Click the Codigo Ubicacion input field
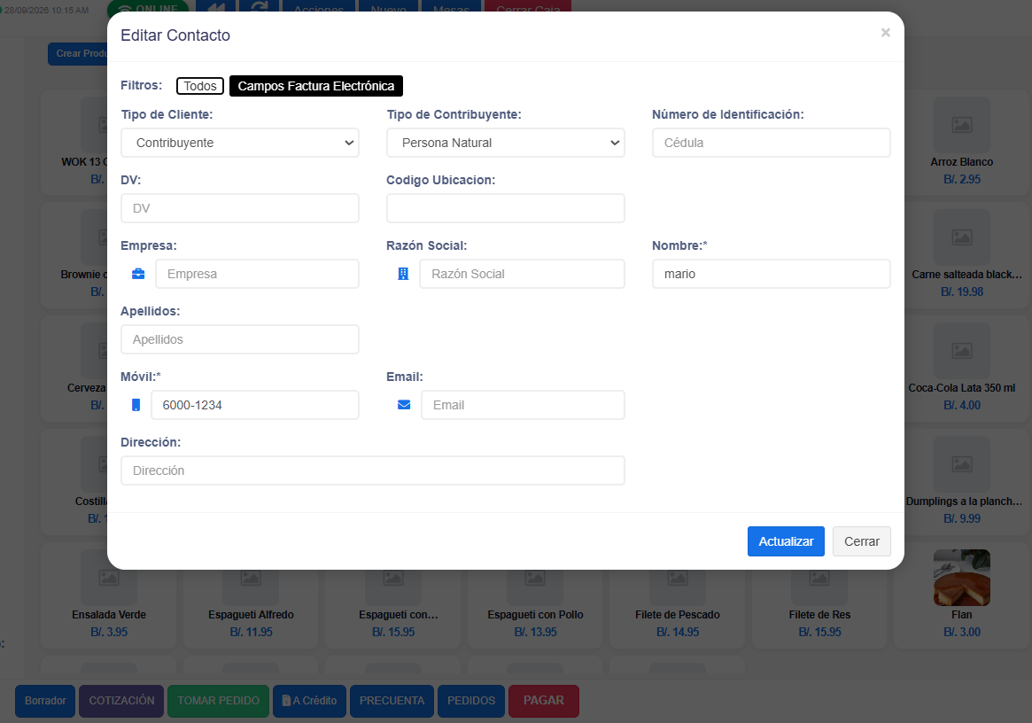Image resolution: width=1032 pixels, height=723 pixels. point(506,208)
